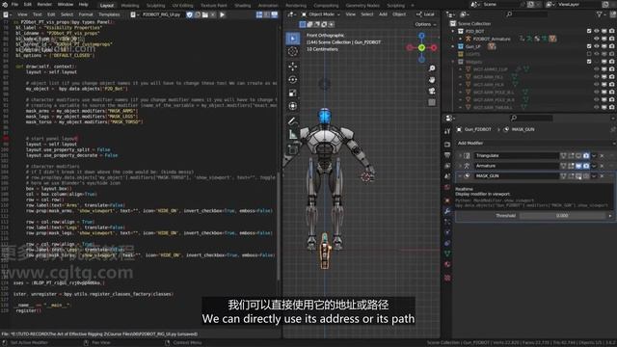Image resolution: width=617 pixels, height=347 pixels.
Task: Click the MASK_GUN modifier name field
Action: 517,176
